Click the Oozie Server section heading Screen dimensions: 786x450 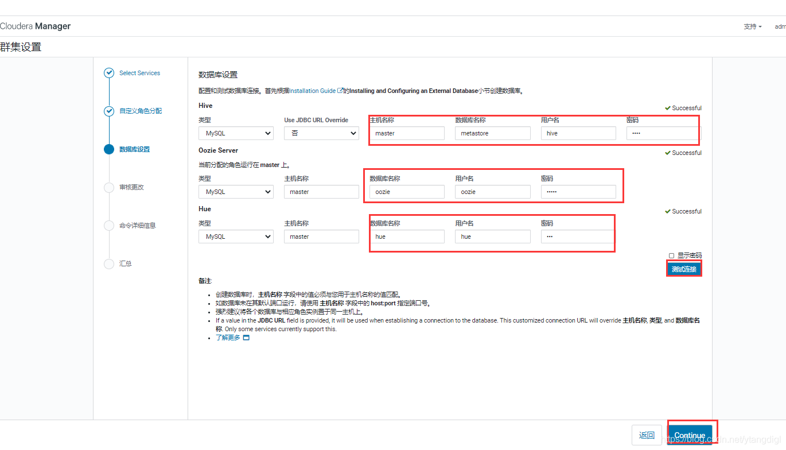click(218, 150)
